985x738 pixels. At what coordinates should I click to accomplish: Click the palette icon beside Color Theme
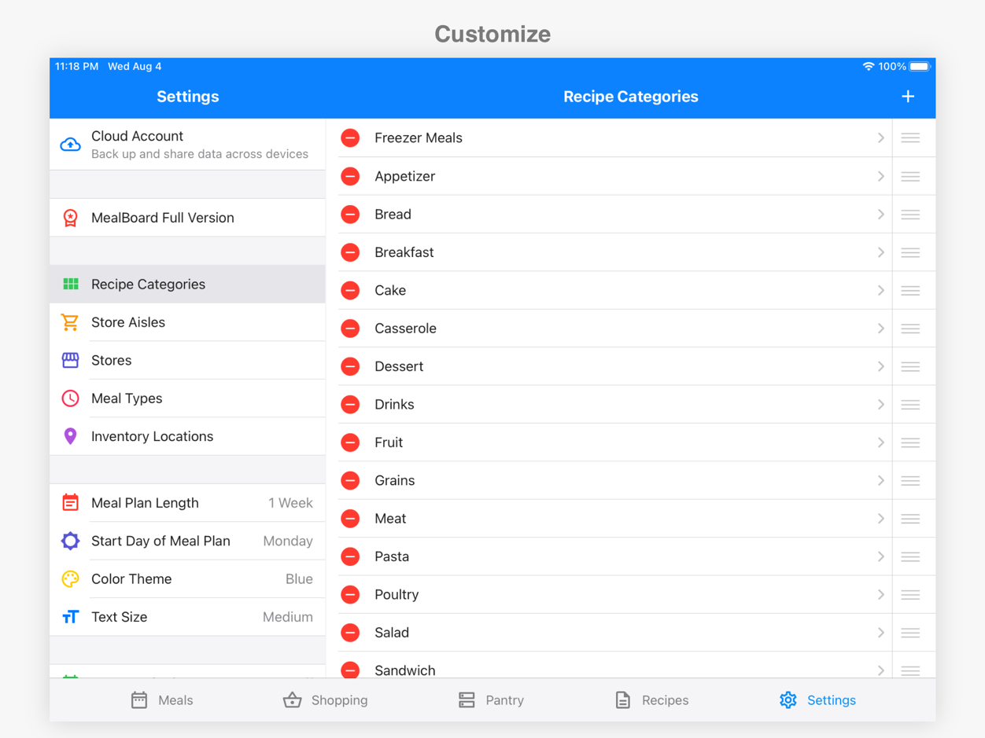click(71, 579)
